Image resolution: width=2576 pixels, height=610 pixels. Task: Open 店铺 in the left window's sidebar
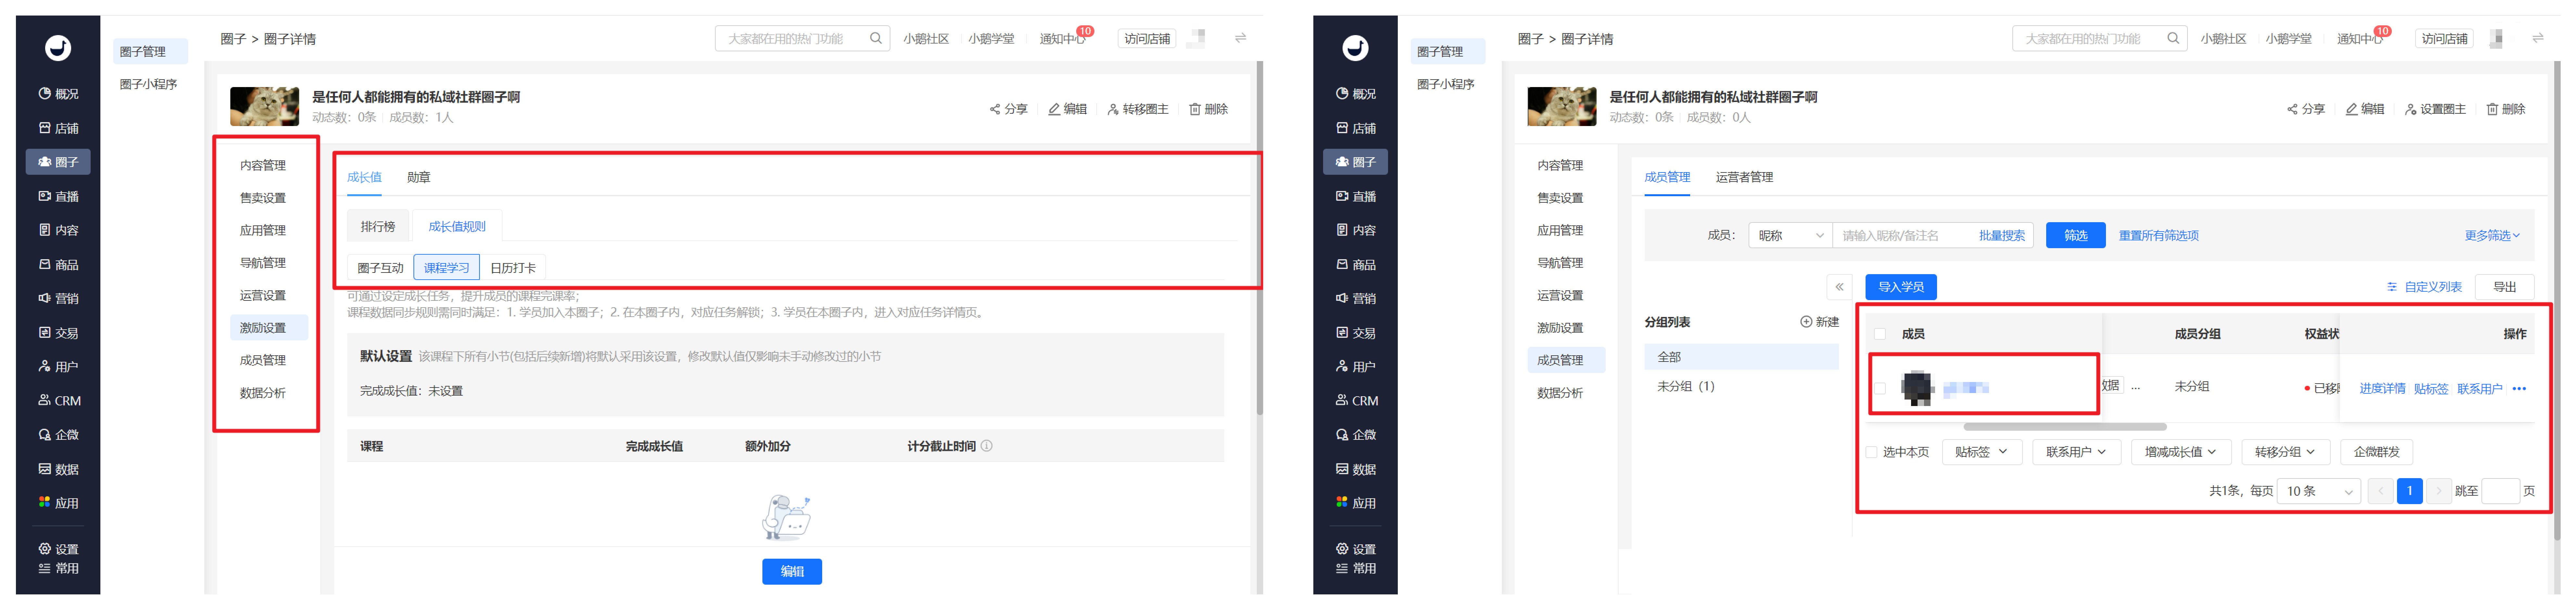[x=58, y=128]
